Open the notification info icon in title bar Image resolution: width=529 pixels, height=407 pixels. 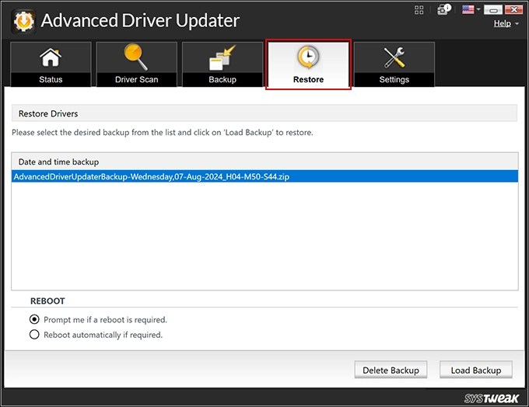click(x=443, y=9)
